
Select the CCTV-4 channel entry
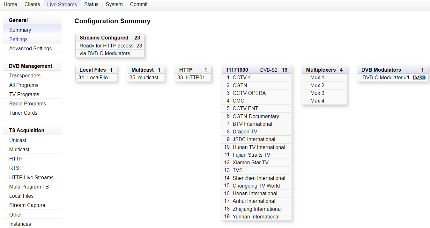(241, 78)
